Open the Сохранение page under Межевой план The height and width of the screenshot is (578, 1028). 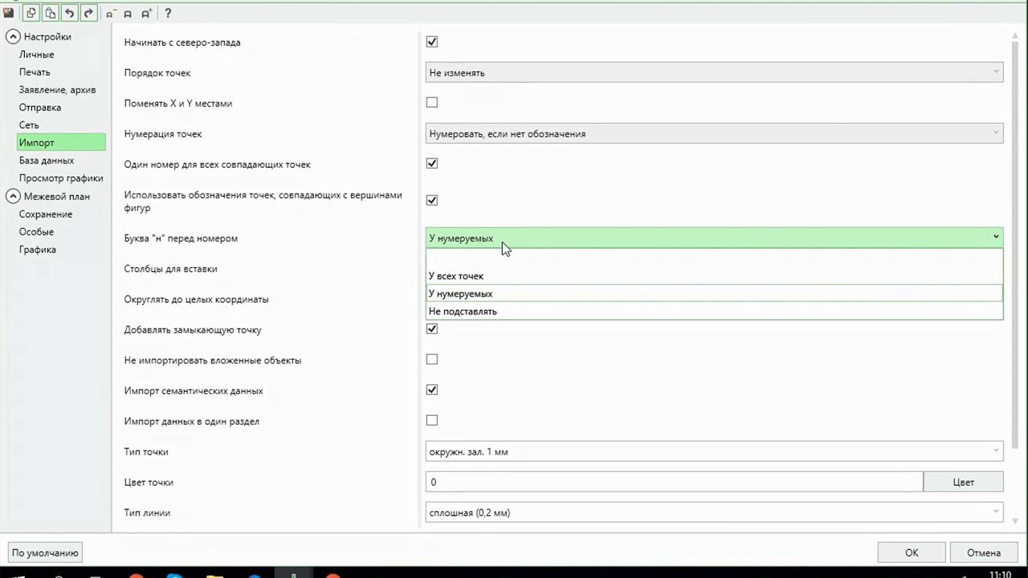coord(46,214)
